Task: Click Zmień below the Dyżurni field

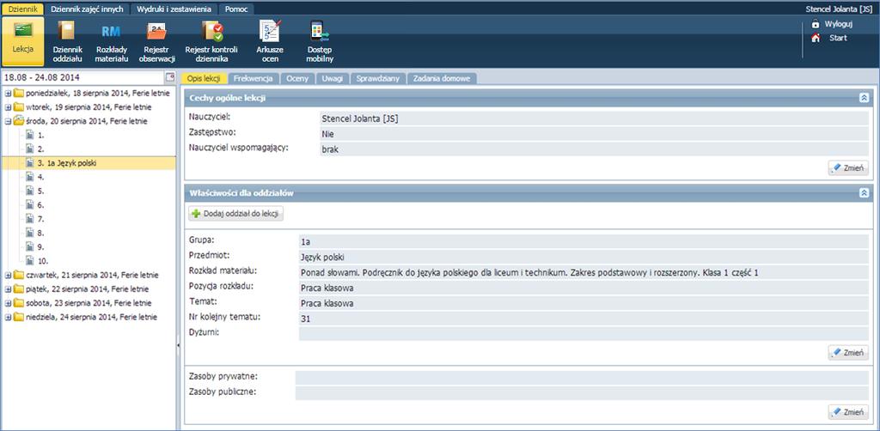Action: (x=848, y=353)
